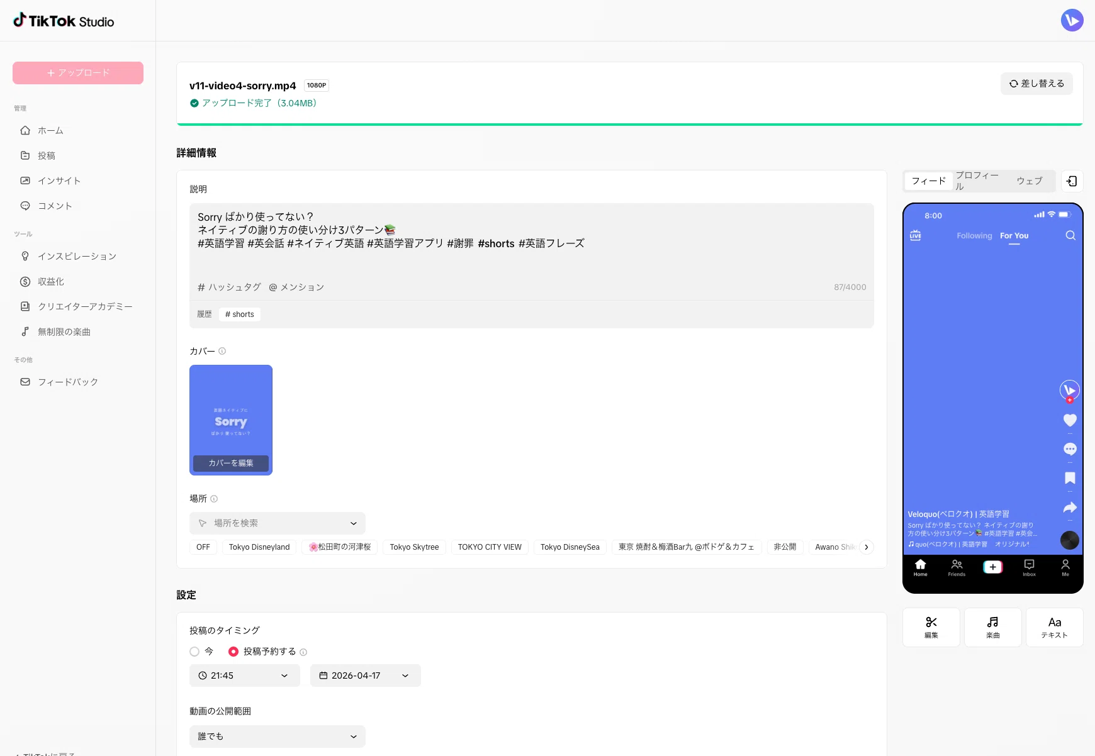Open the 誰でも visibility dropdown

[x=278, y=737]
